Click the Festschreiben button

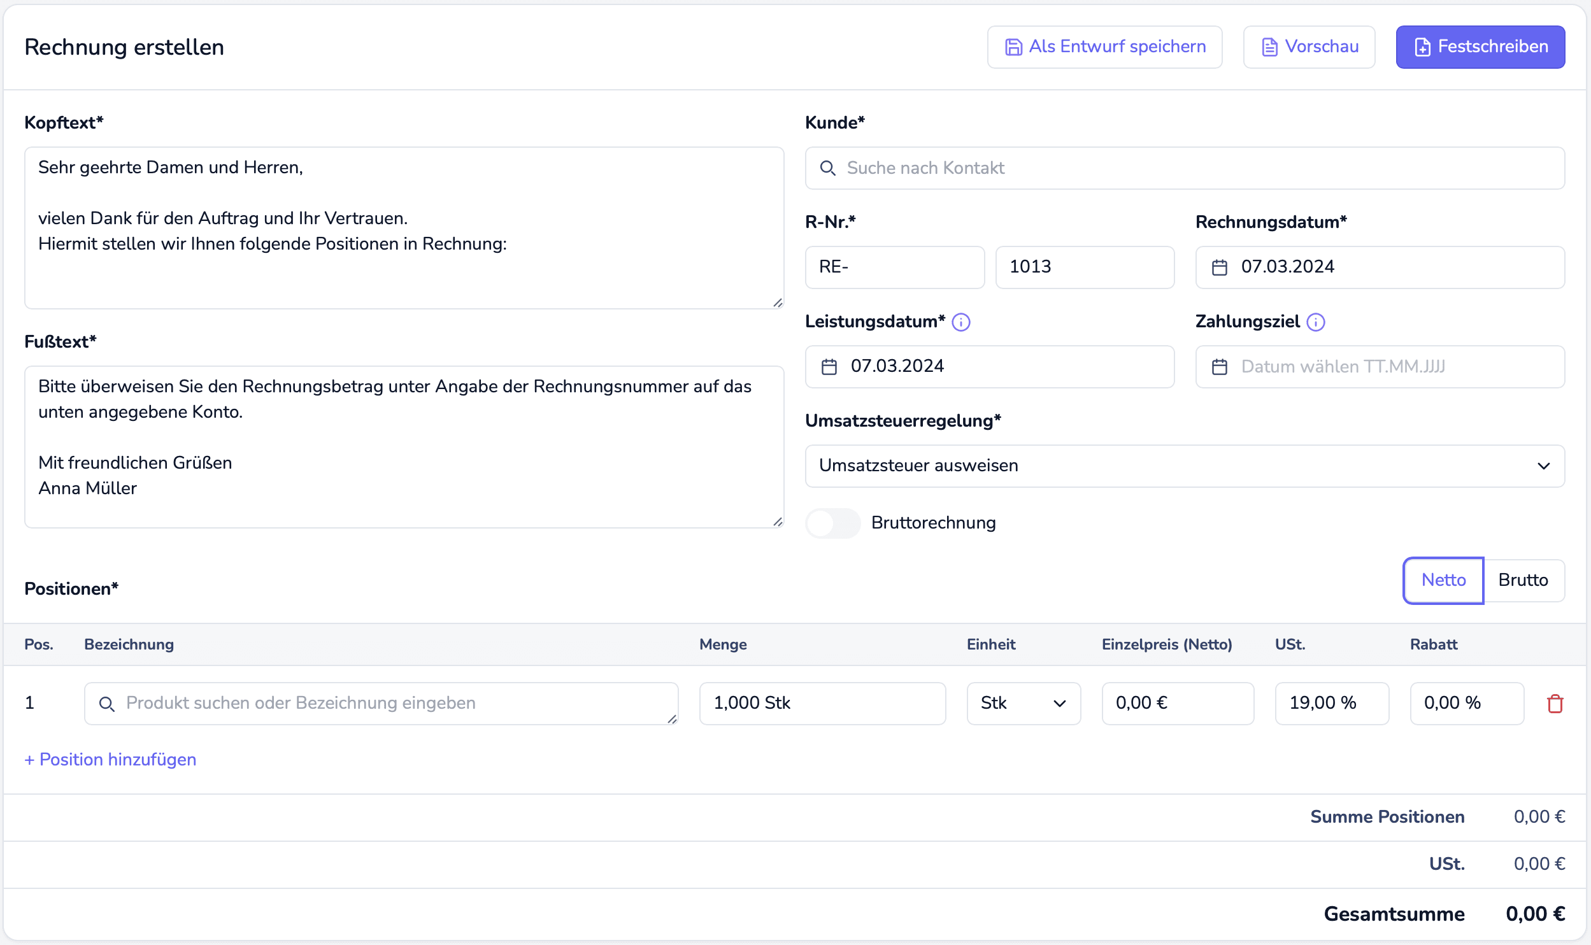tap(1480, 47)
